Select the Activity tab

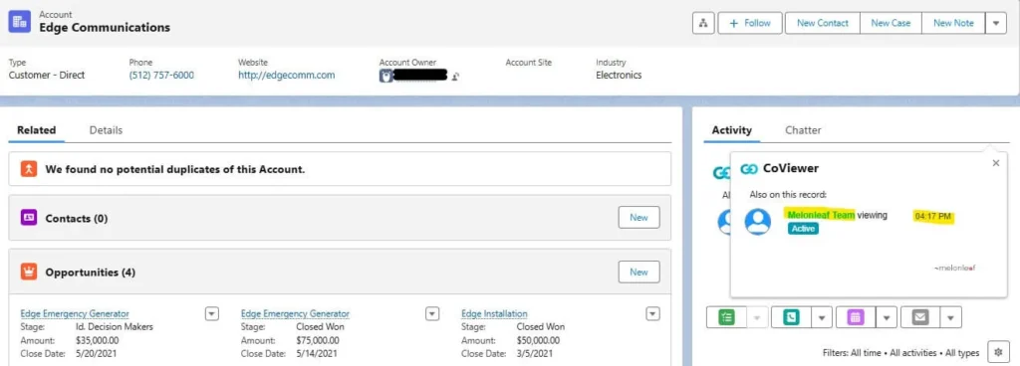point(731,129)
